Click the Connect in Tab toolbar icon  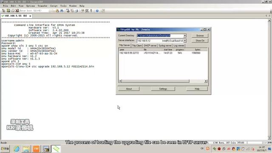coord(13,11)
